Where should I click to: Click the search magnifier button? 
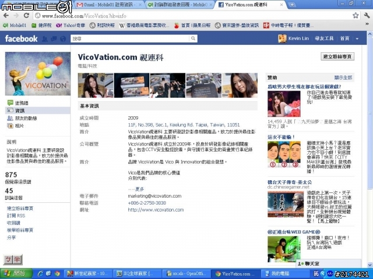point(193,38)
